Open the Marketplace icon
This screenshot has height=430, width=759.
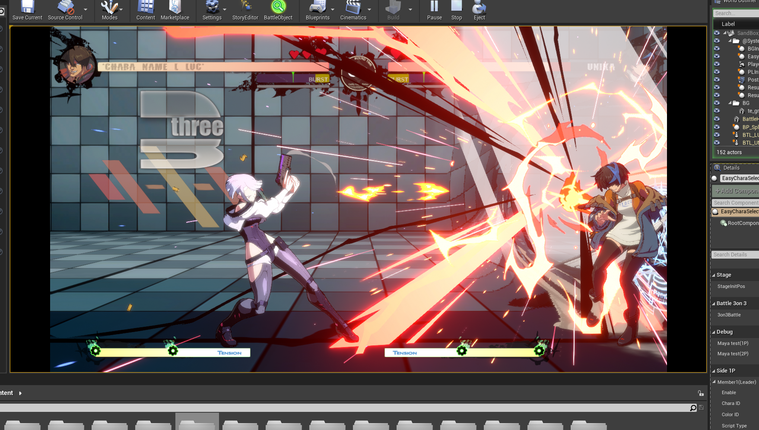click(175, 7)
